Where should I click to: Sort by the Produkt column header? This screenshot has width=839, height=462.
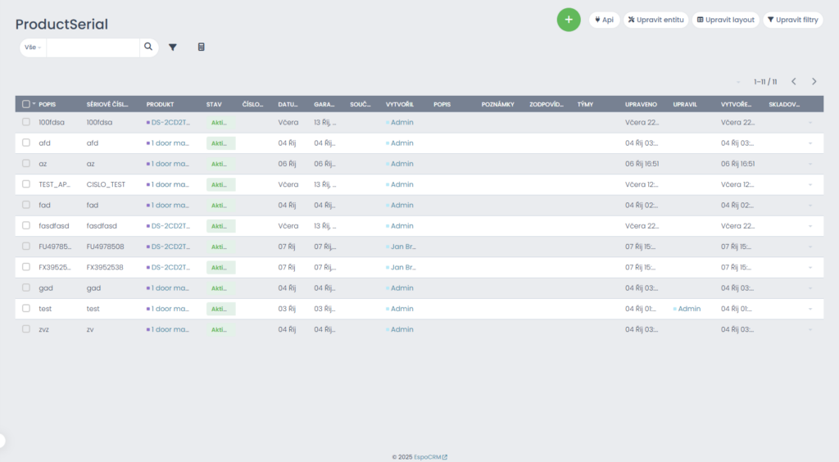click(x=160, y=104)
